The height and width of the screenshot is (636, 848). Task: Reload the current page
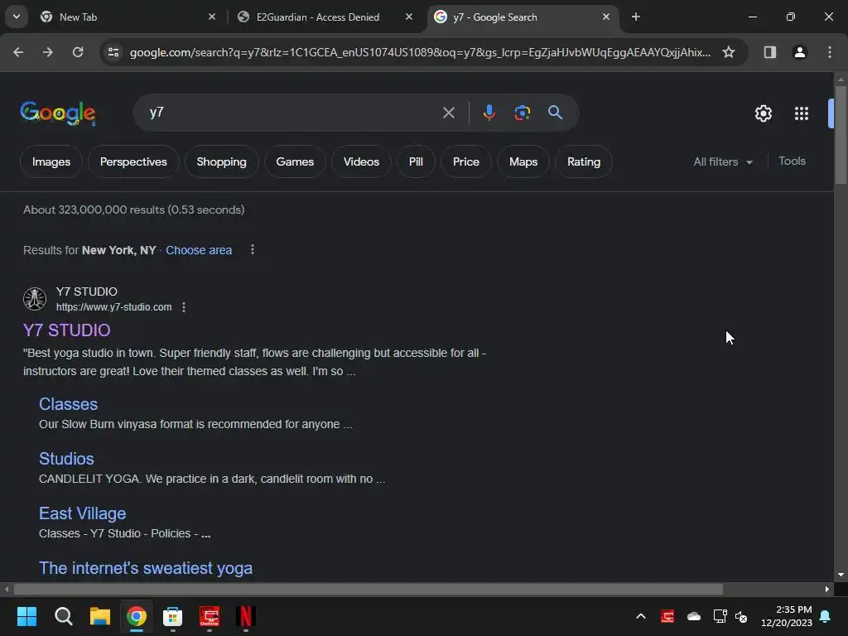78,52
